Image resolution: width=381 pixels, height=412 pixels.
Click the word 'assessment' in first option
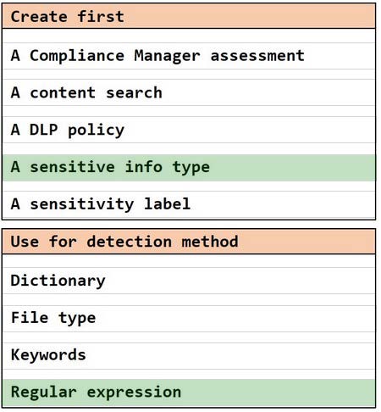coord(257,56)
